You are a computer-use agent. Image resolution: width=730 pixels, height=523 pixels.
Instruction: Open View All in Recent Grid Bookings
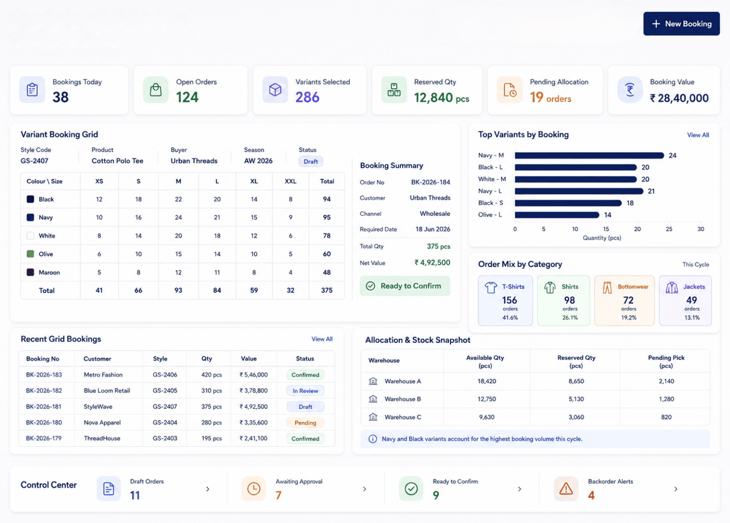(322, 339)
